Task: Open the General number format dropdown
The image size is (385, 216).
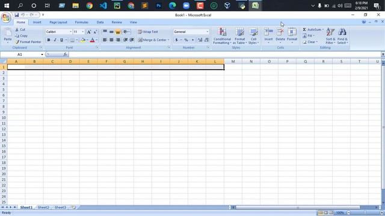Action: tap(207, 32)
